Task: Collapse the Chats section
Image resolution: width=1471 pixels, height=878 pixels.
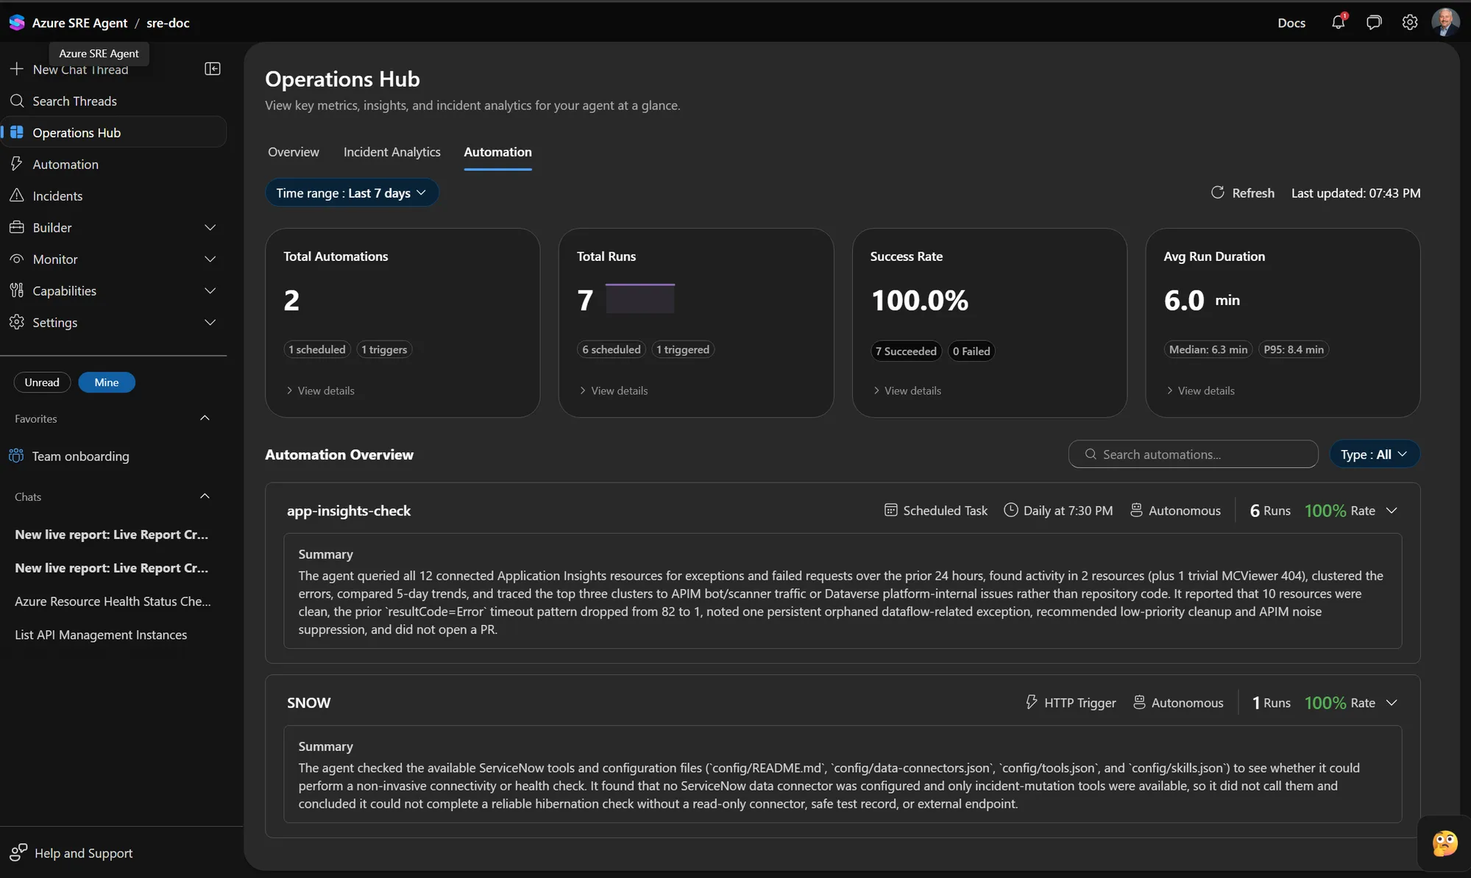Action: click(x=205, y=496)
